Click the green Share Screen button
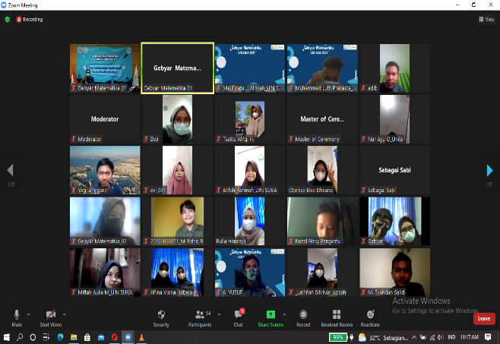The height and width of the screenshot is (344, 500). click(x=271, y=318)
